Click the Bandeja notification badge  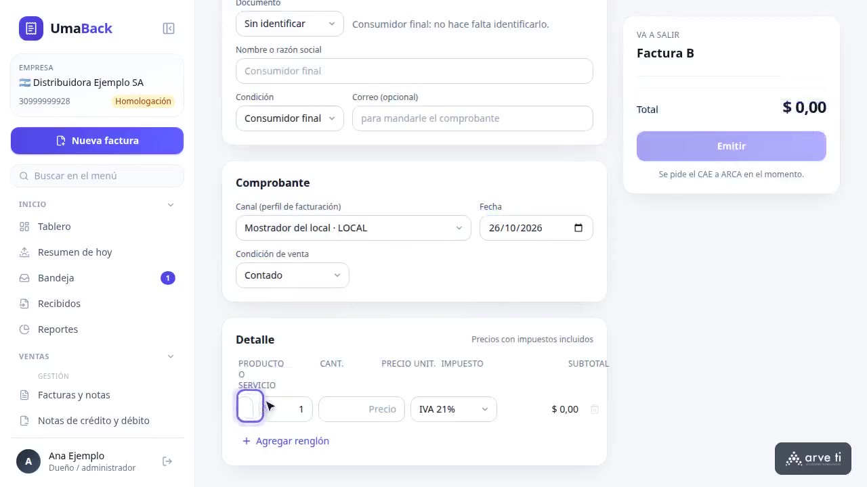coord(168,278)
